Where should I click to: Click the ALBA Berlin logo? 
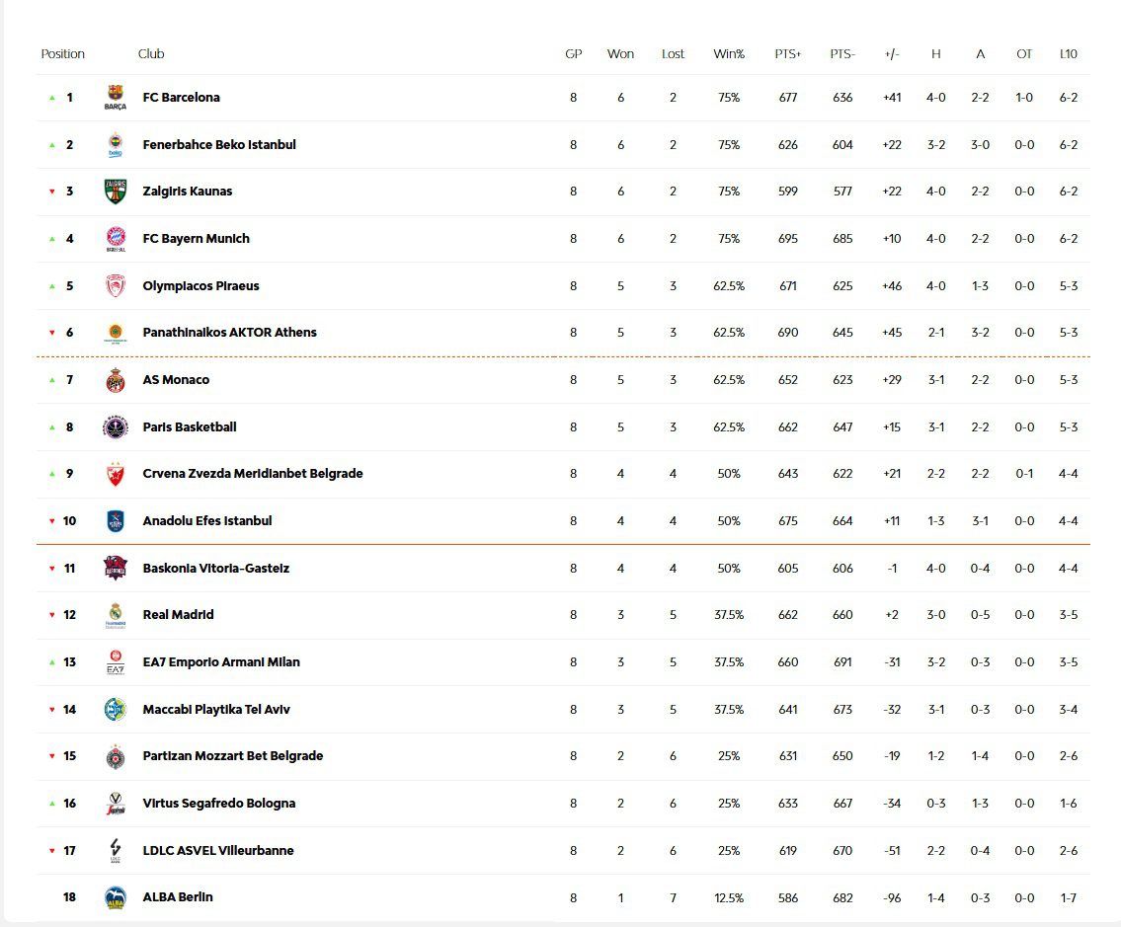116,897
